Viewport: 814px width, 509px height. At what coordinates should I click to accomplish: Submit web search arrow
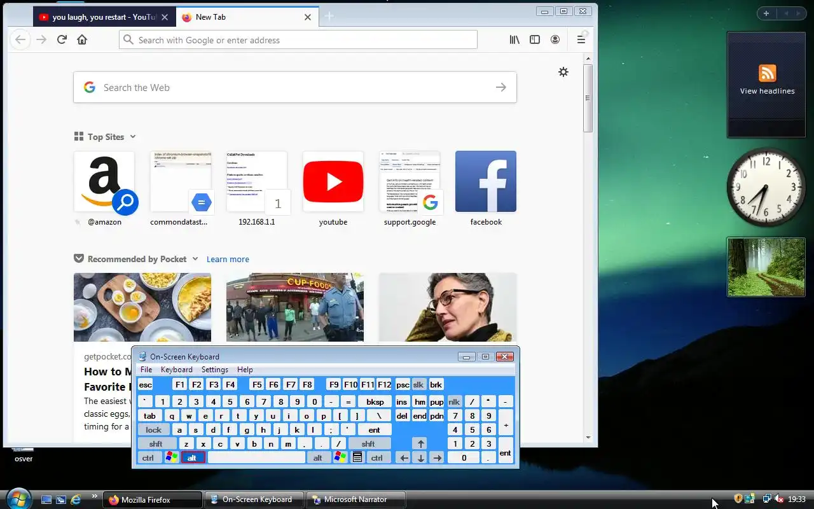pyautogui.click(x=501, y=87)
